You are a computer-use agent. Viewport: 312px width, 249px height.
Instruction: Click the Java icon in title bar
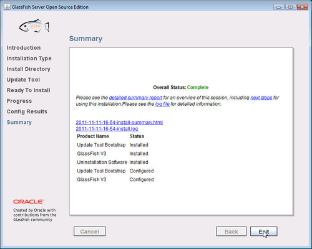[x=7, y=7]
